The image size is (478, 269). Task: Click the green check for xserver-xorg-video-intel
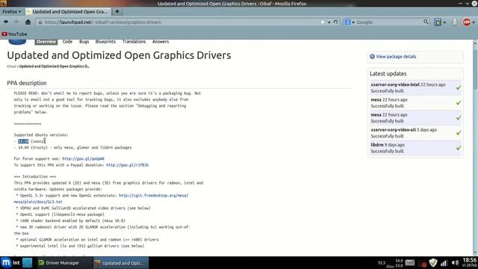pyautogui.click(x=458, y=87)
